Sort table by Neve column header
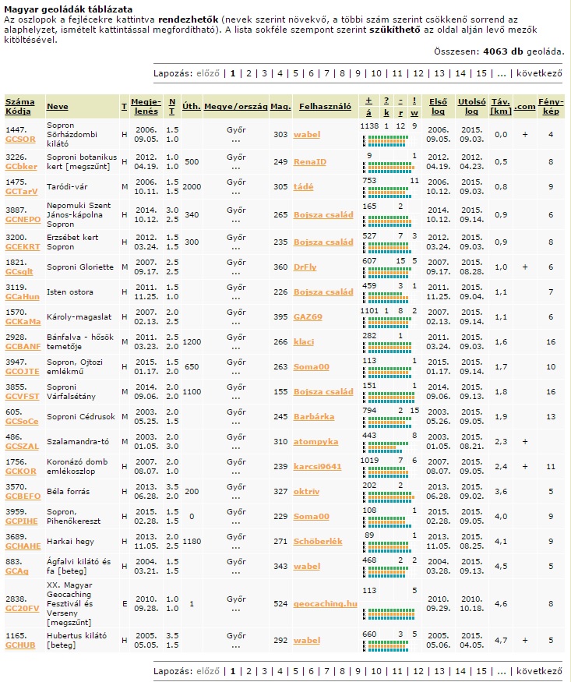This screenshot has width=571, height=682. [57, 106]
